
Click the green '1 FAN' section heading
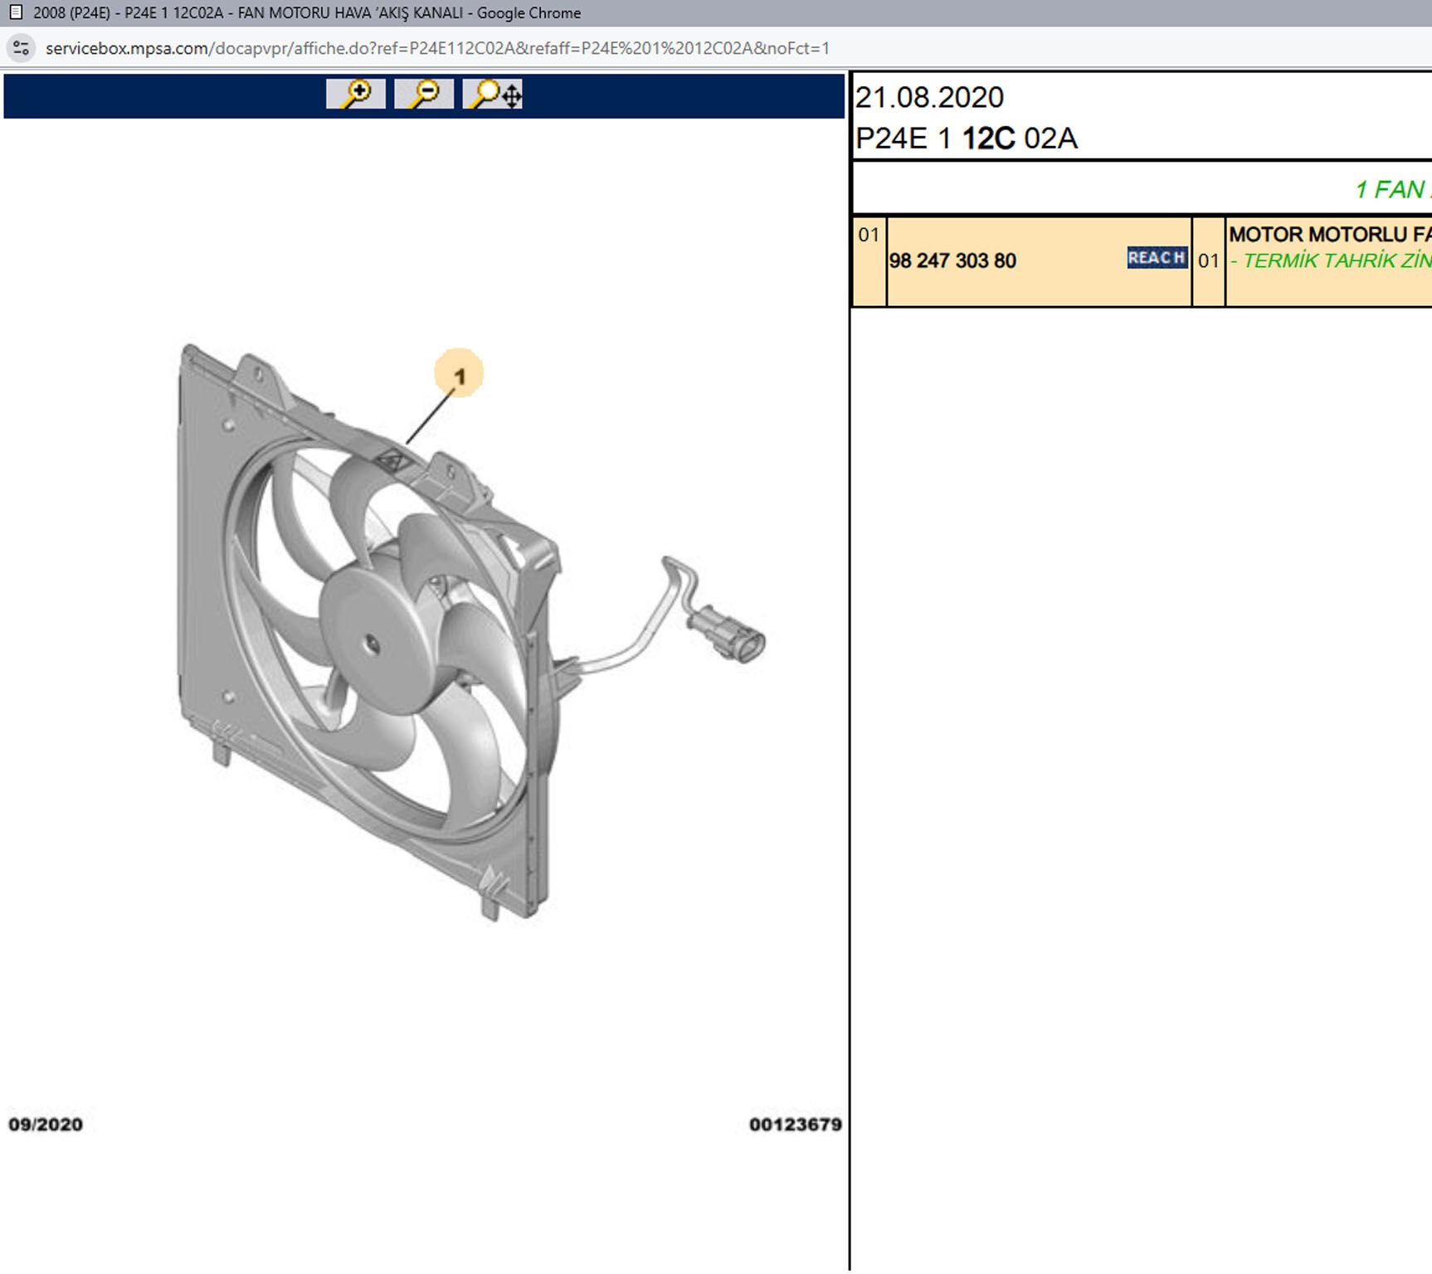pyautogui.click(x=1392, y=190)
